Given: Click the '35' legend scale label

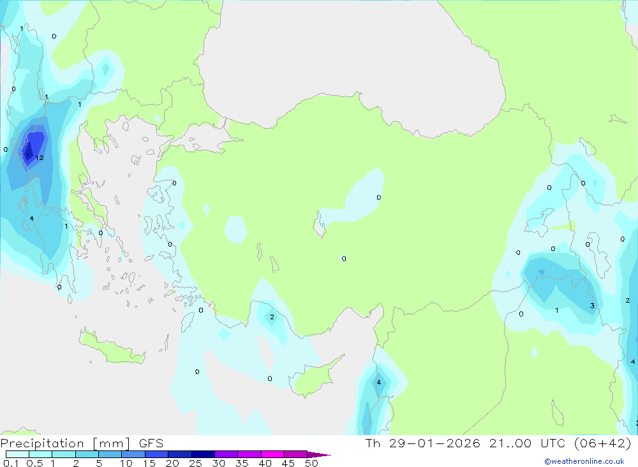Looking at the screenshot, I should [x=242, y=463].
